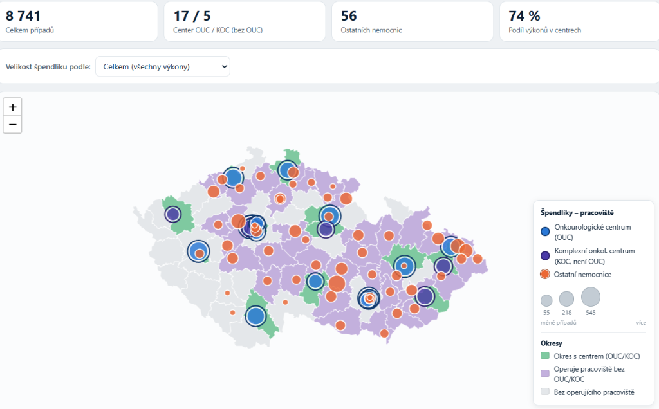This screenshot has width=659, height=409.
Task: Click the dropdown chevron arrow next to 'Celkem'
Action: pyautogui.click(x=225, y=66)
